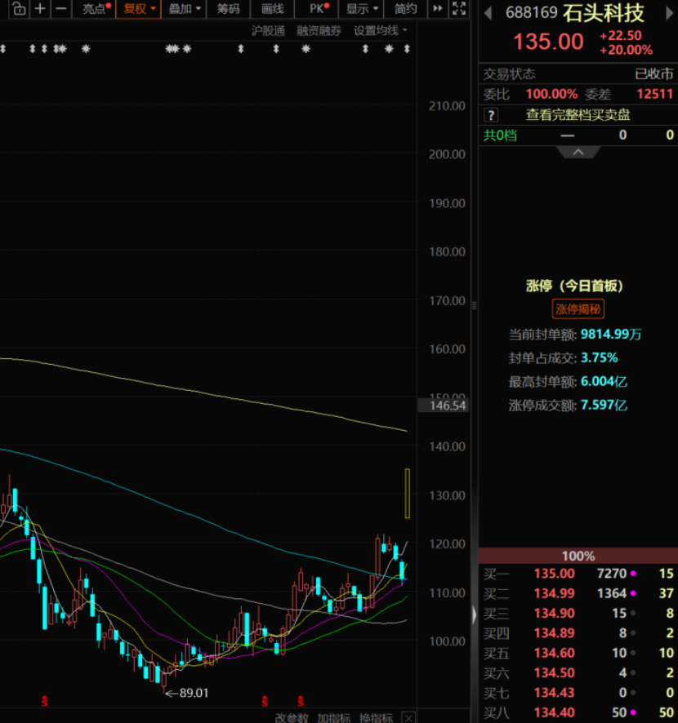Screen dimensions: 678x723
Task: Click the current price 135.00
Action: point(548,42)
